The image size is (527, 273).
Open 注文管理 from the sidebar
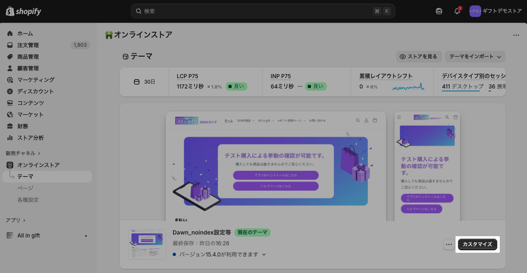pyautogui.click(x=28, y=45)
